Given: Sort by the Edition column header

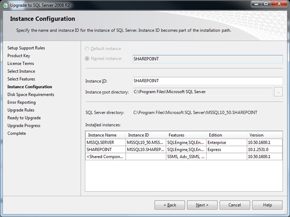Looking at the screenshot, I should 226,135.
